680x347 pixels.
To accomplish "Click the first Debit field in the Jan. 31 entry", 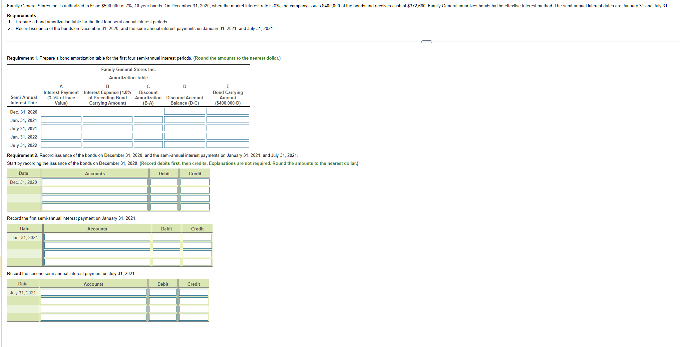I will [x=166, y=237].
